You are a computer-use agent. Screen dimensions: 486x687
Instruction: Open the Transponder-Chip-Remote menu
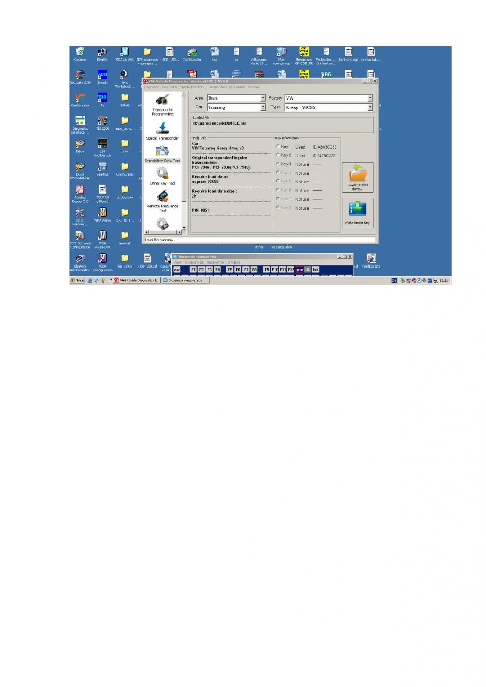pyautogui.click(x=226, y=87)
